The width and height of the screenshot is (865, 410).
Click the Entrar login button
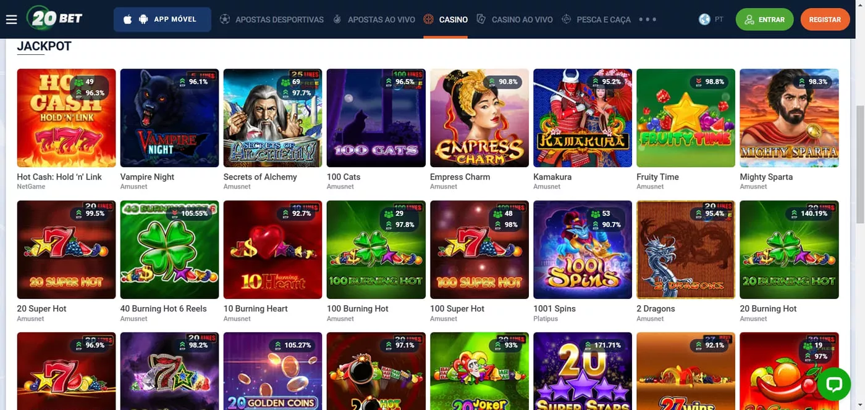click(765, 20)
